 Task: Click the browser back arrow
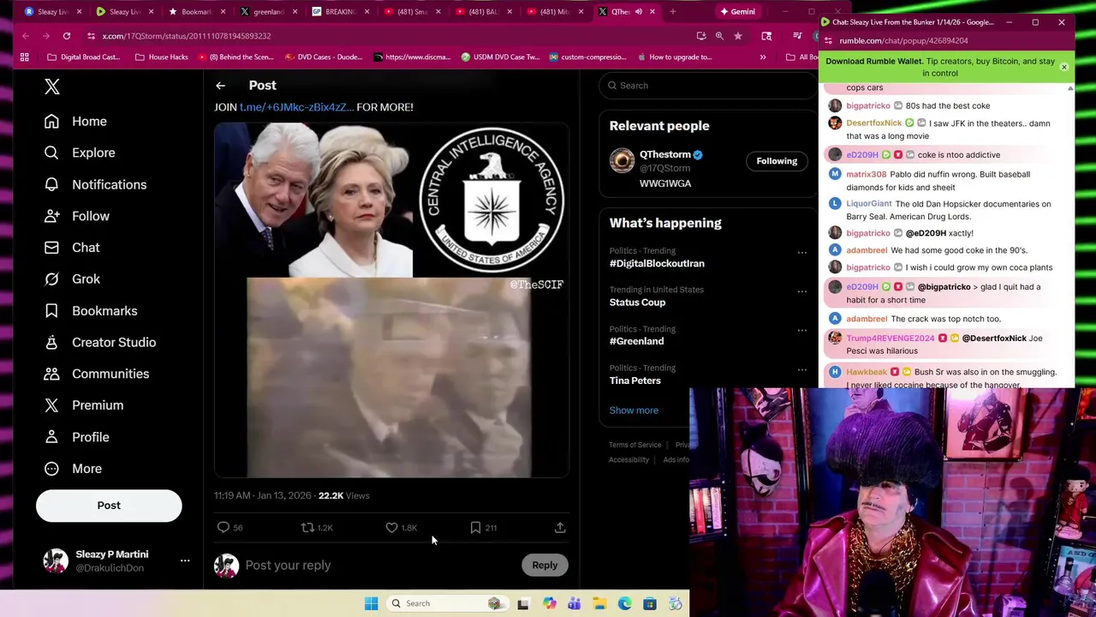[x=26, y=36]
